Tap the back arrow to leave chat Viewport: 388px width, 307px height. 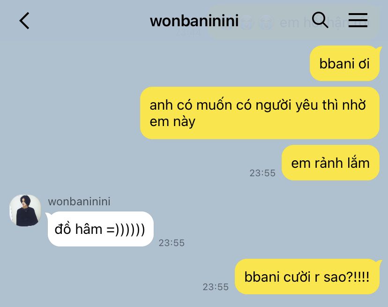pos(24,21)
